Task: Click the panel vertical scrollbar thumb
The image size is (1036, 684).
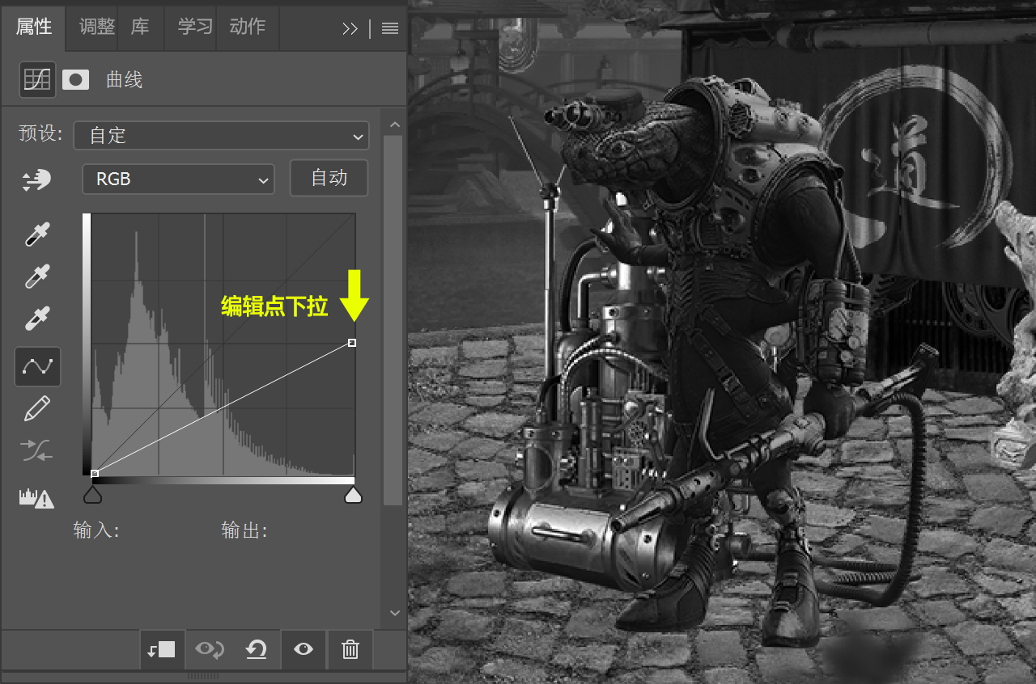Action: [x=393, y=320]
